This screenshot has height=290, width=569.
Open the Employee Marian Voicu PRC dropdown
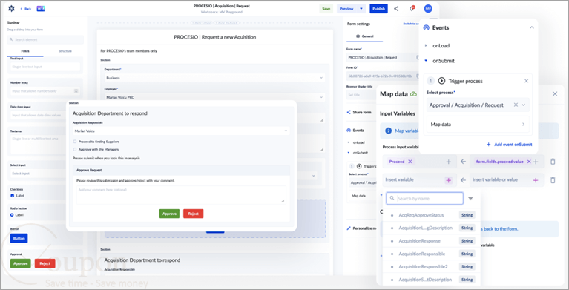pos(214,97)
